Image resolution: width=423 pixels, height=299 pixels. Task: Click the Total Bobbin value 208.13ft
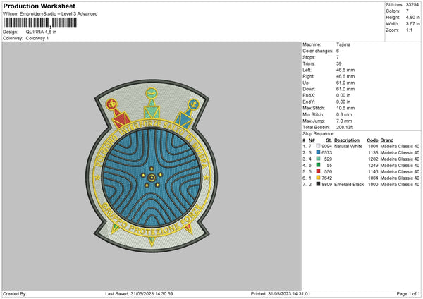345,128
